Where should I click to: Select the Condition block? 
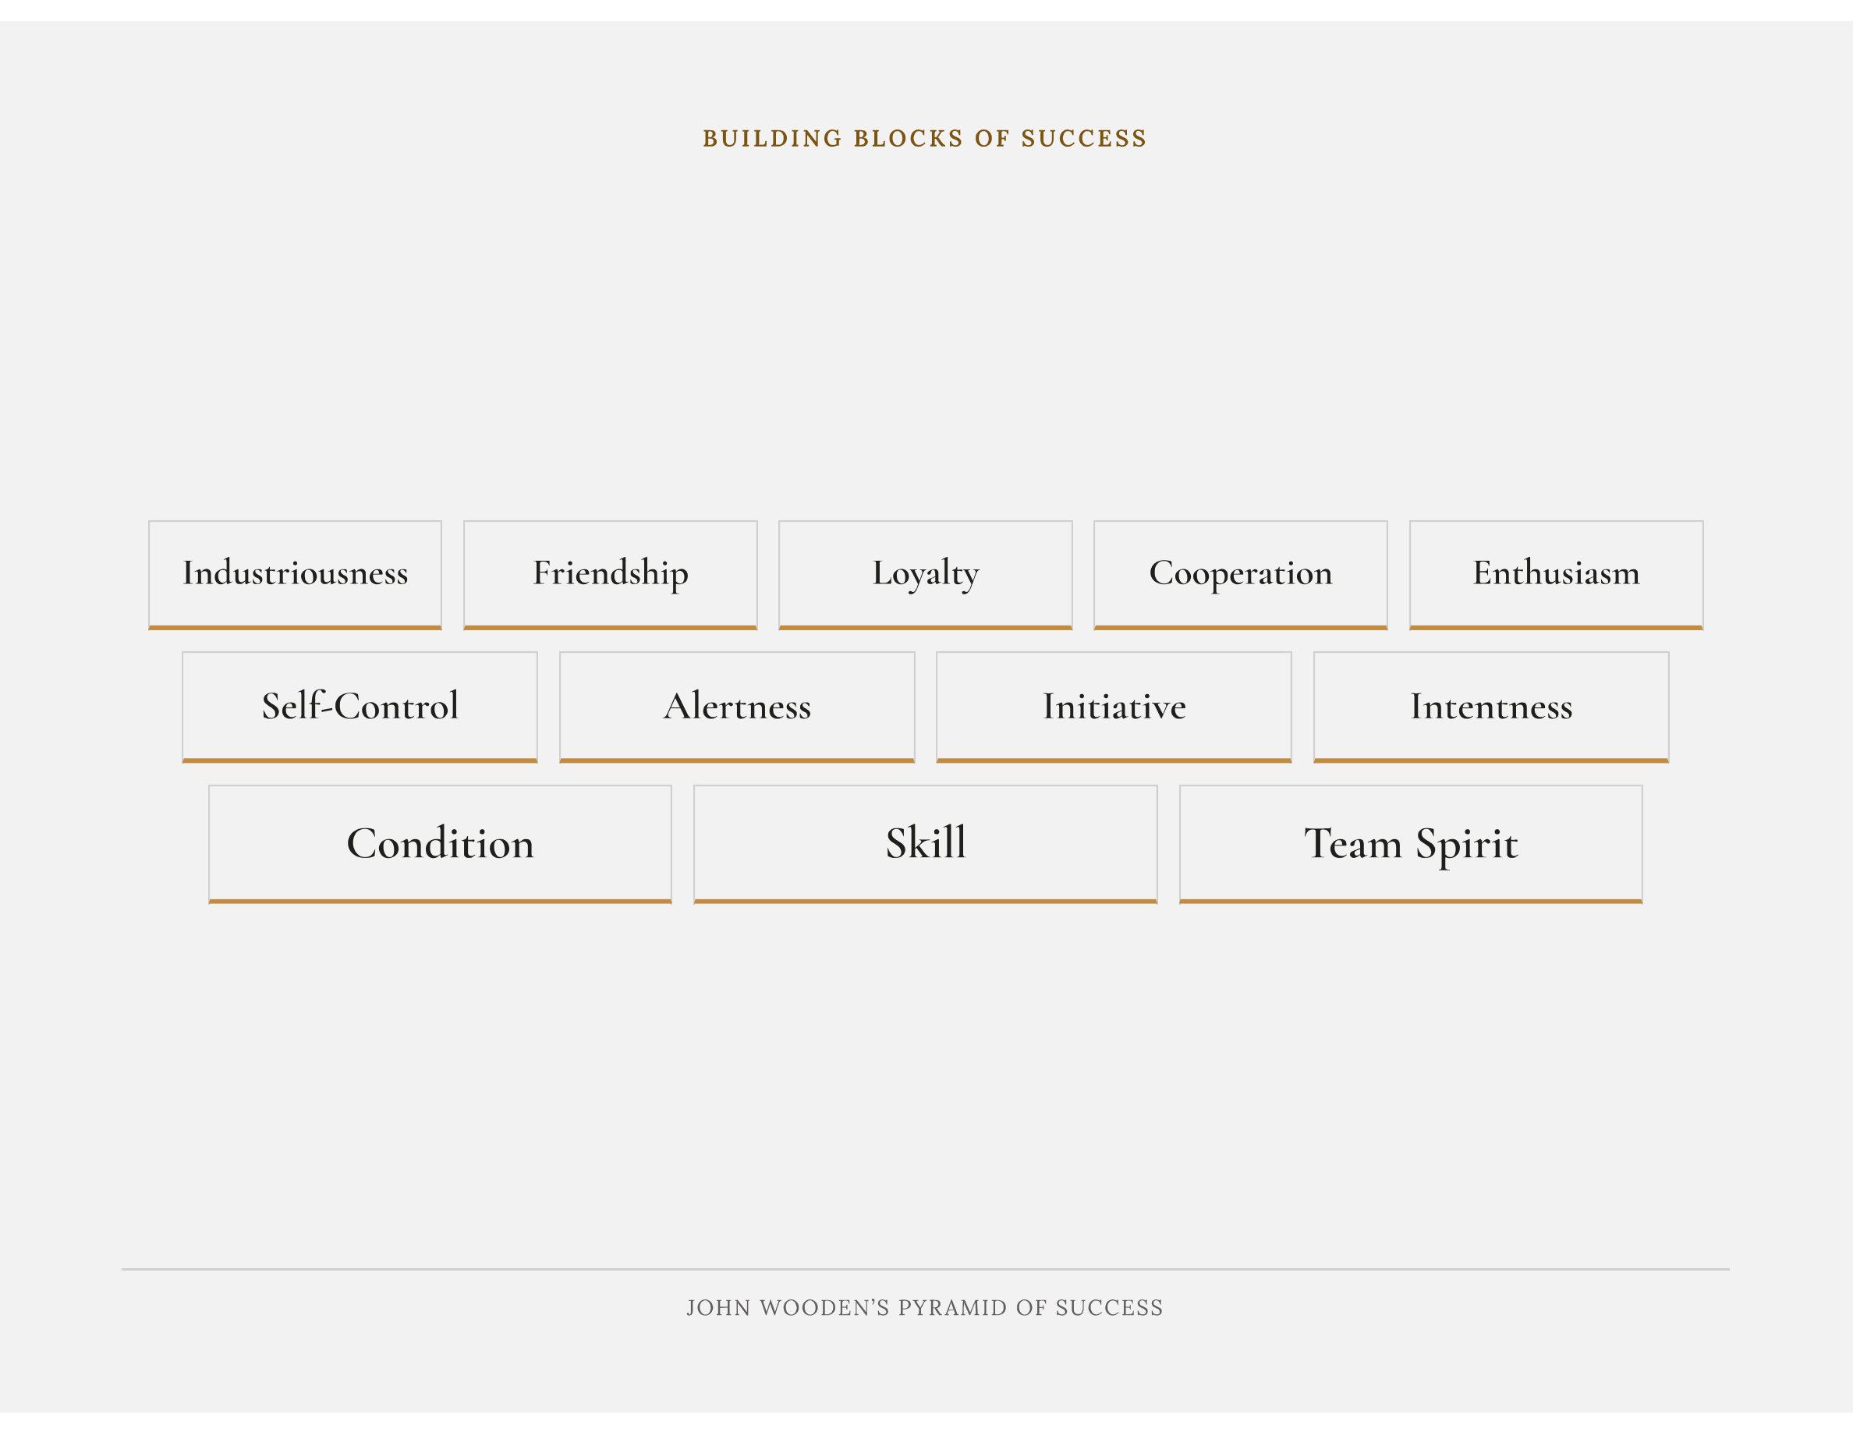[x=441, y=844]
